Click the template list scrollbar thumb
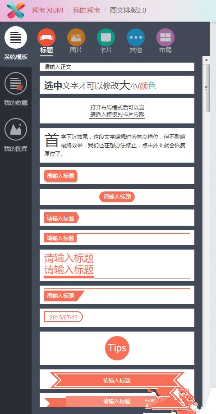 (x=207, y=88)
